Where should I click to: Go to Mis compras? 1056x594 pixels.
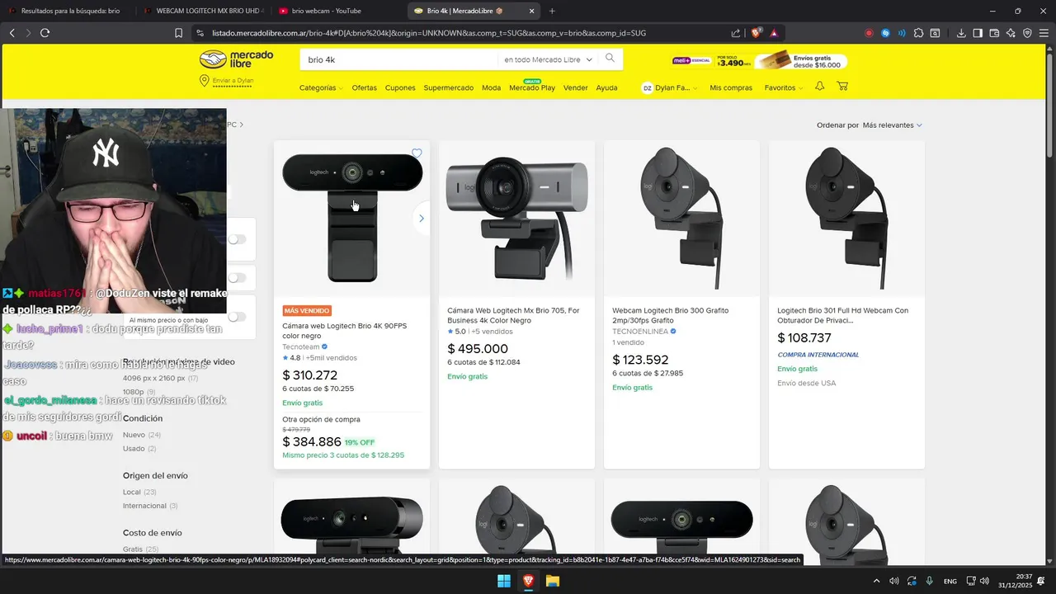pyautogui.click(x=731, y=87)
